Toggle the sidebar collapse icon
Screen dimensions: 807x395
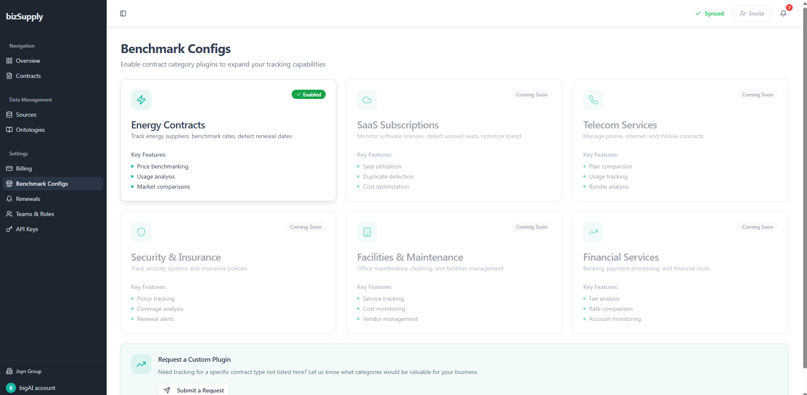(123, 13)
